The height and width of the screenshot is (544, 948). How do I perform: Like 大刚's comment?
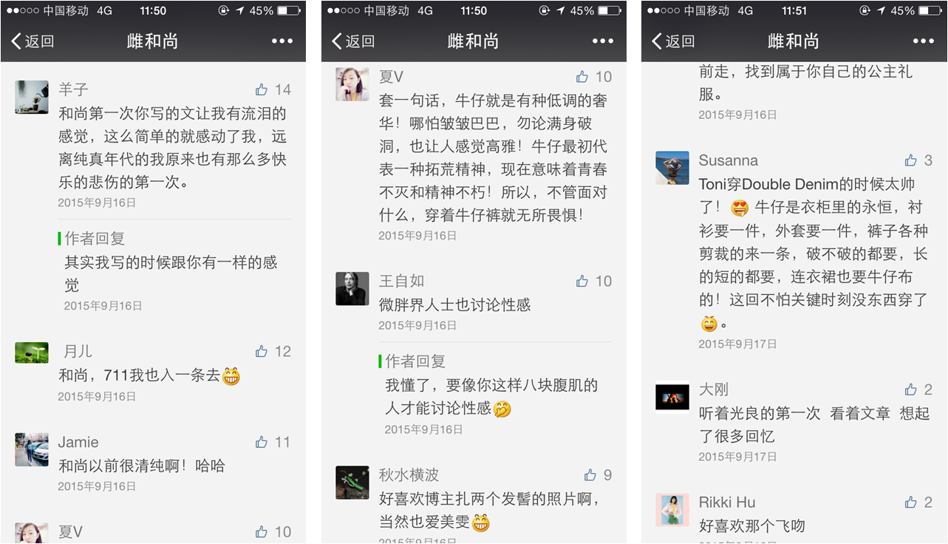pyautogui.click(x=911, y=390)
